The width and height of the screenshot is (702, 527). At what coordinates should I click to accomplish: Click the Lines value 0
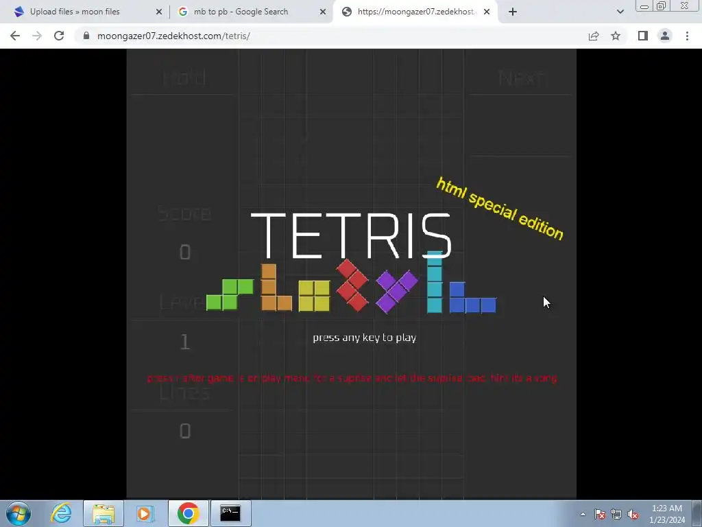point(185,431)
